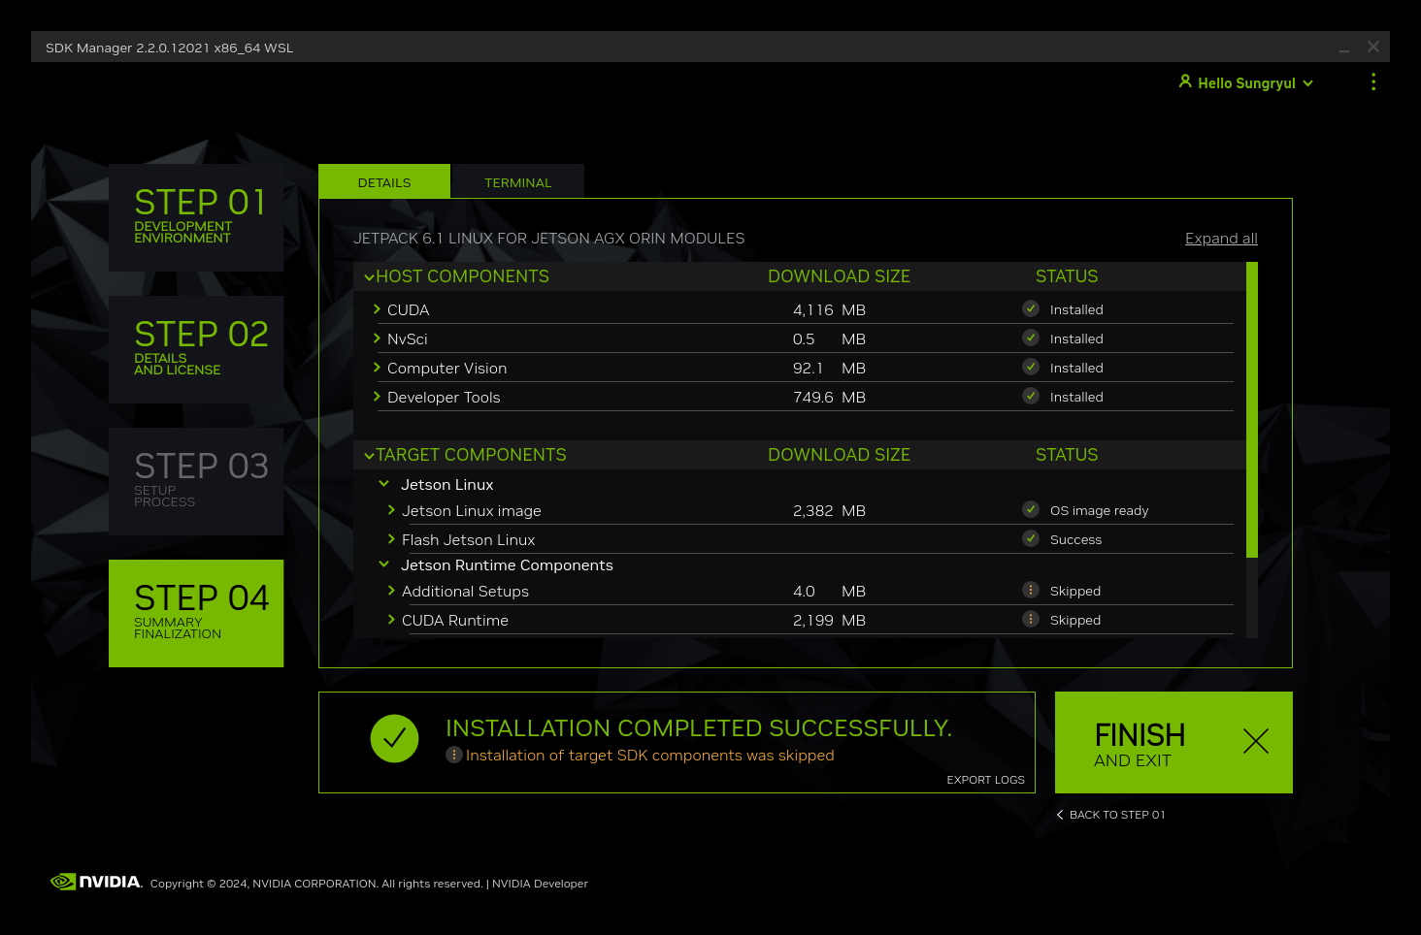Switch to the Details tab
The height and width of the screenshot is (935, 1421).
[384, 181]
